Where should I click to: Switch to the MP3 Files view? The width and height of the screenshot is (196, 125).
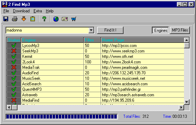180,30
